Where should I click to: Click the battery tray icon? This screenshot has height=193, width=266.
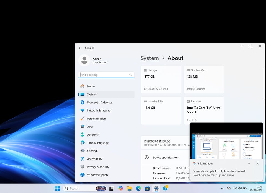(245, 188)
